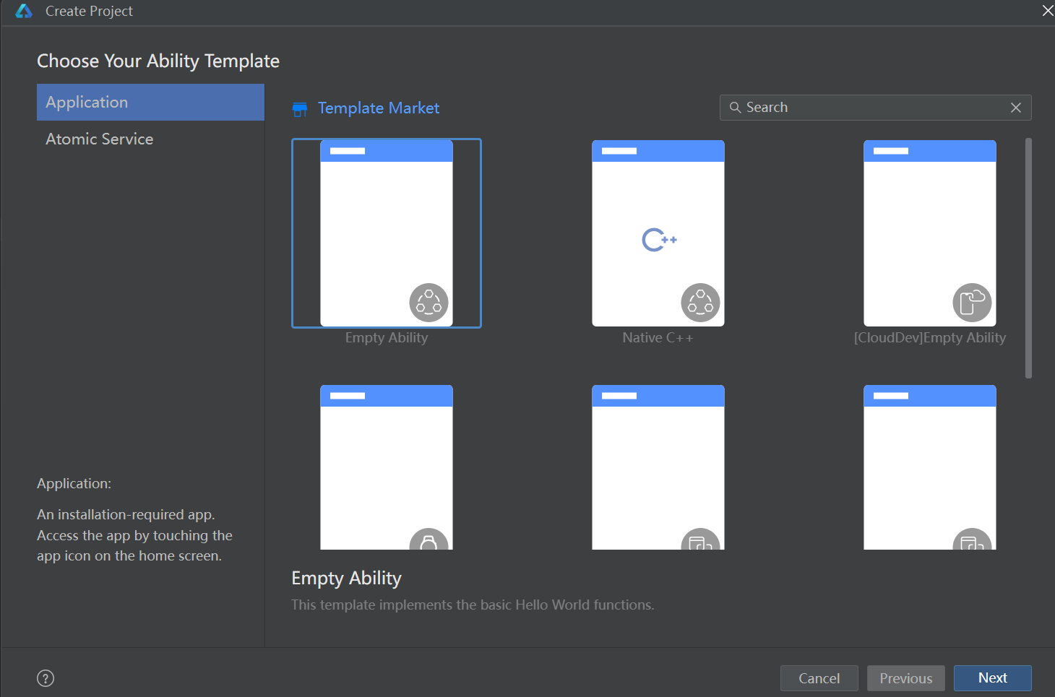1055x697 pixels.
Task: Select the Application category
Action: pos(150,103)
